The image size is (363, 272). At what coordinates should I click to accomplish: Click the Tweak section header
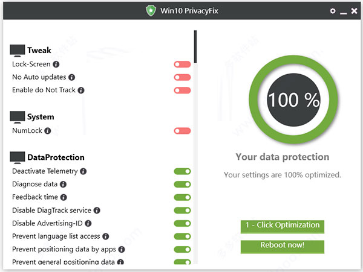click(x=39, y=51)
